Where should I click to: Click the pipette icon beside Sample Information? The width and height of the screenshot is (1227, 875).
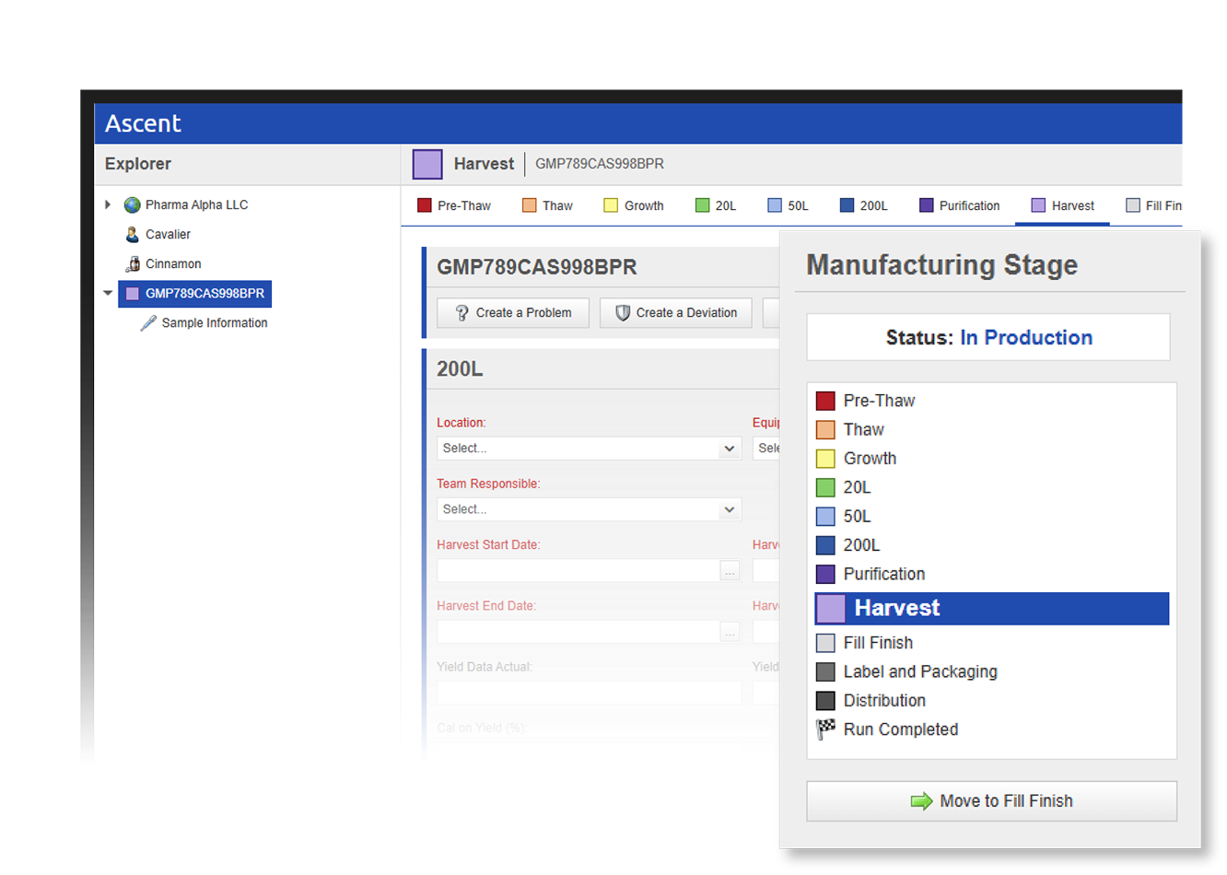148,322
